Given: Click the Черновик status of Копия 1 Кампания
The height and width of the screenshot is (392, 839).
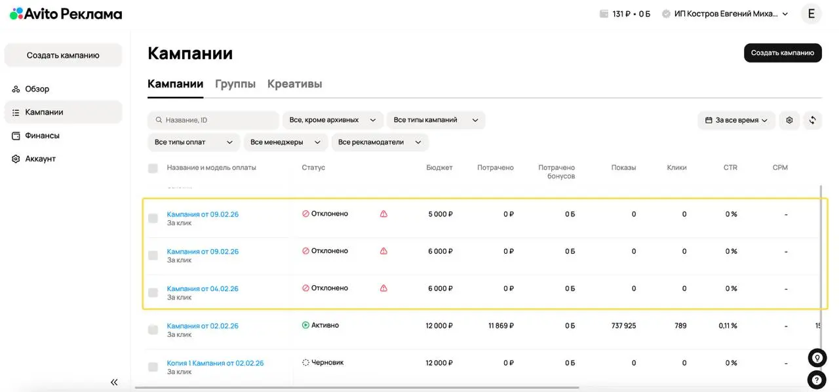Looking at the screenshot, I should tap(322, 363).
